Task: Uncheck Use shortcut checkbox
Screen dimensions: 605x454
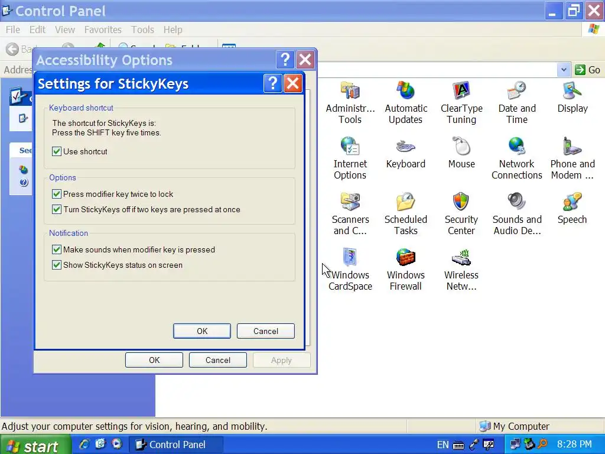Action: (x=57, y=151)
